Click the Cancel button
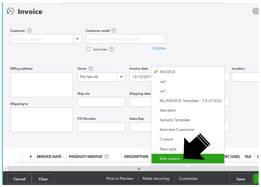Image resolution: width=261 pixels, height=187 pixels. pos(19,179)
